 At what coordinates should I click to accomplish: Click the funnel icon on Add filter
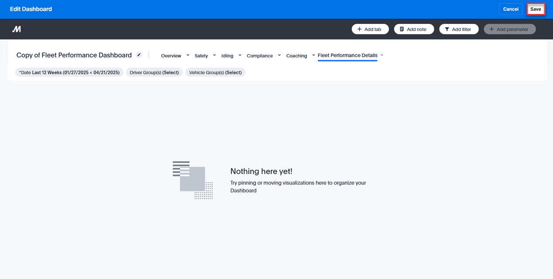(x=447, y=29)
